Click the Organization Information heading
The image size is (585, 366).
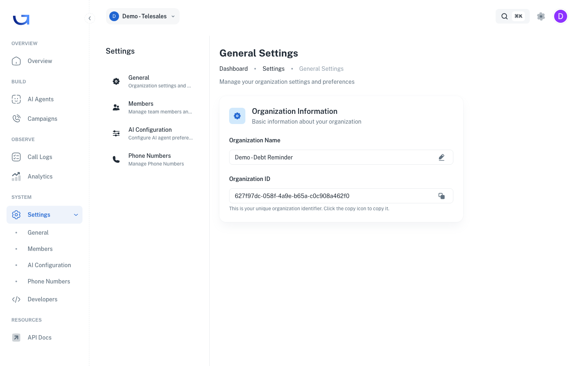295,111
